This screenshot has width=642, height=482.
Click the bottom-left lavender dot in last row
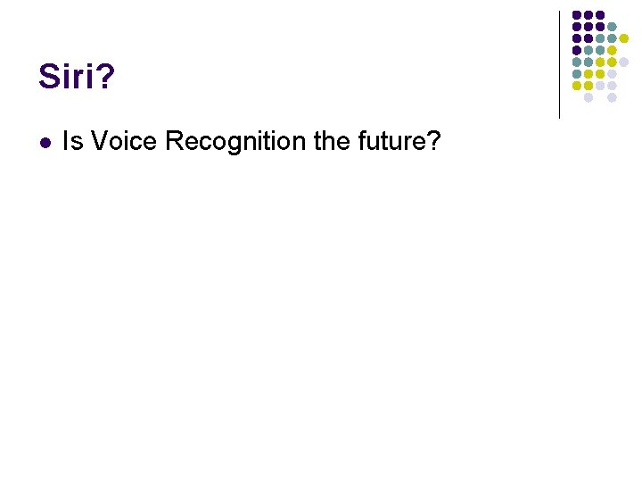(x=588, y=97)
